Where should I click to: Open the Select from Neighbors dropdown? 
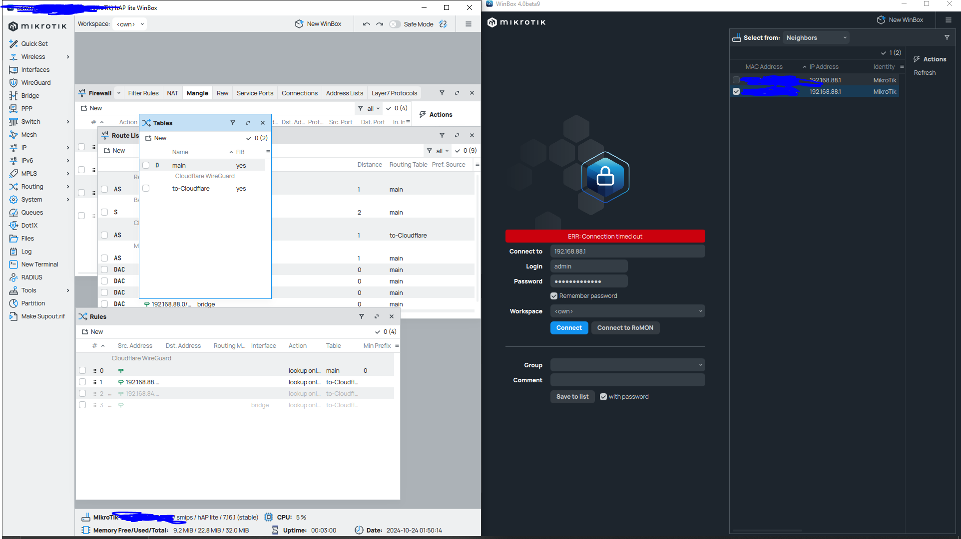click(815, 37)
